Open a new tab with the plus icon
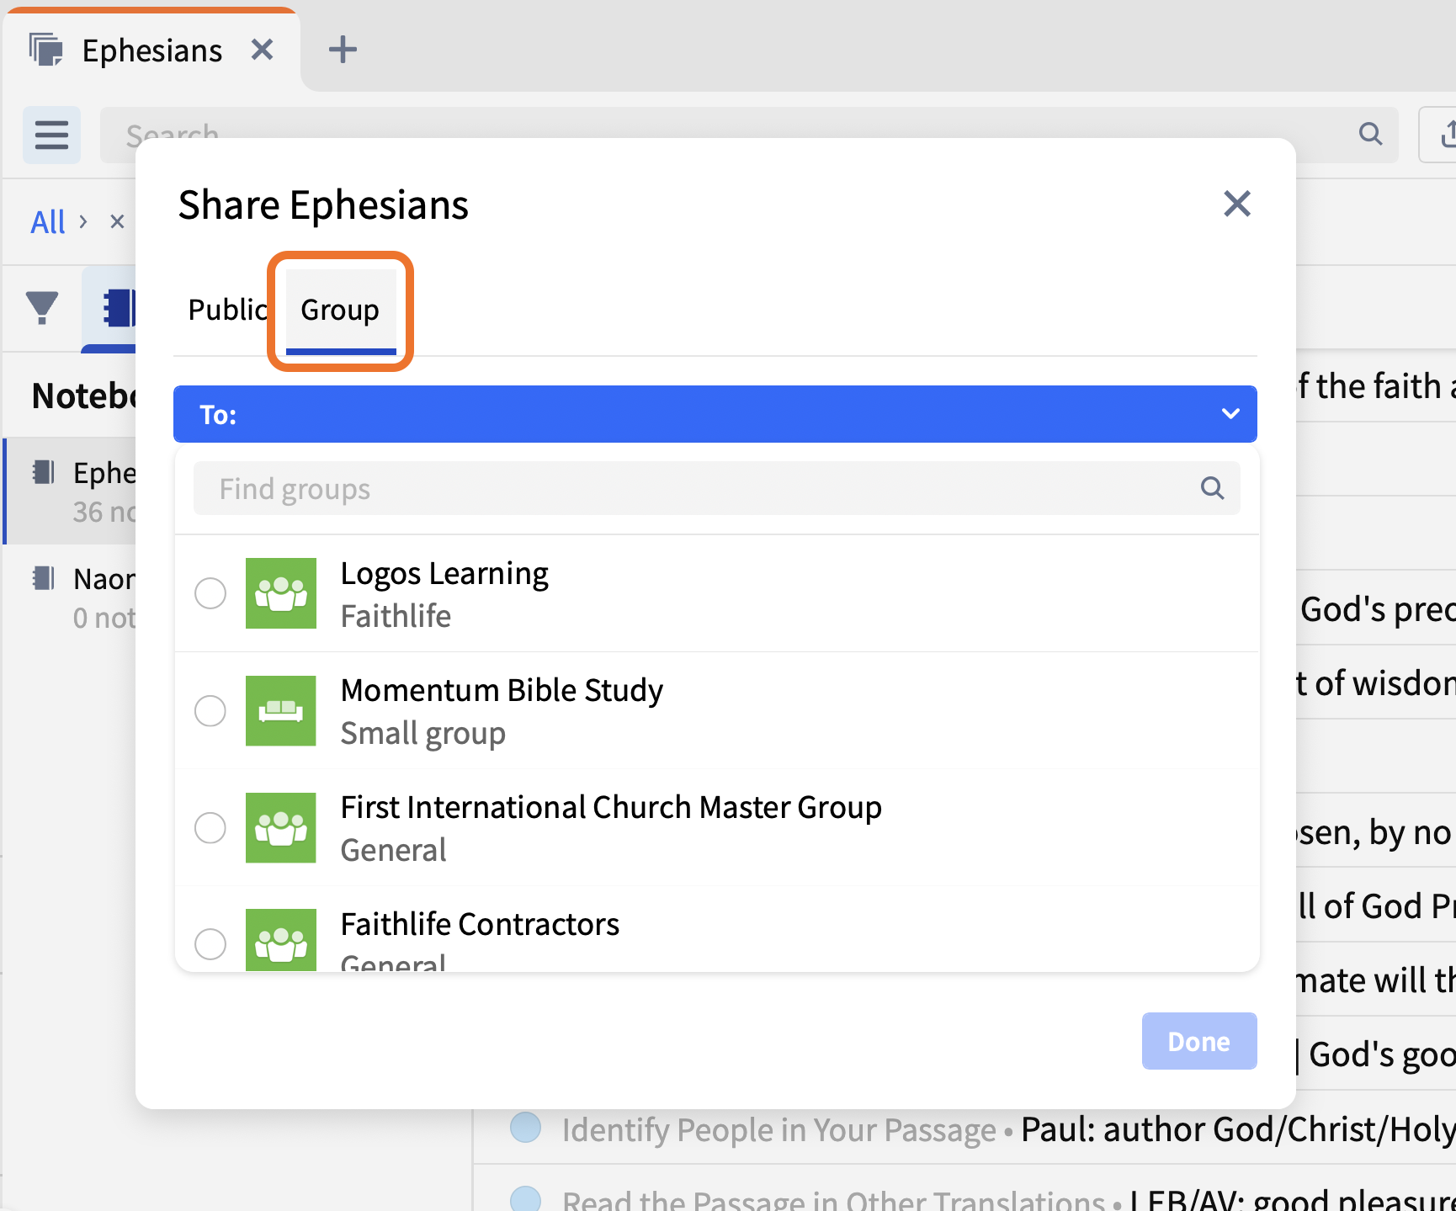The image size is (1456, 1211). pos(343,50)
